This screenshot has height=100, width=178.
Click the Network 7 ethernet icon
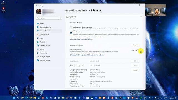(x=67, y=17)
